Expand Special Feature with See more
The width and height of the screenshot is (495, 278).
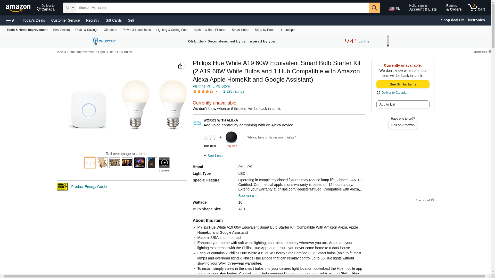pos(247,196)
